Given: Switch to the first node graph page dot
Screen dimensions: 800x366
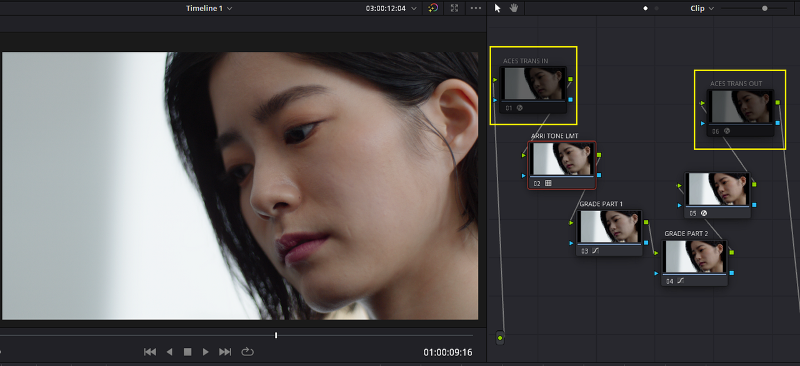Looking at the screenshot, I should (646, 8).
